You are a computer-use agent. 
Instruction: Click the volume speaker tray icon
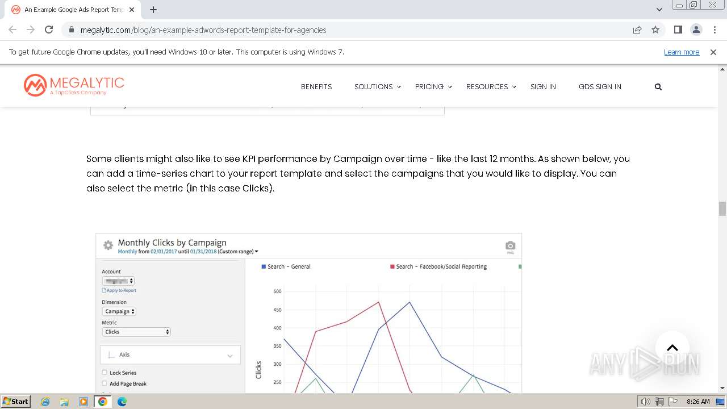pos(646,402)
